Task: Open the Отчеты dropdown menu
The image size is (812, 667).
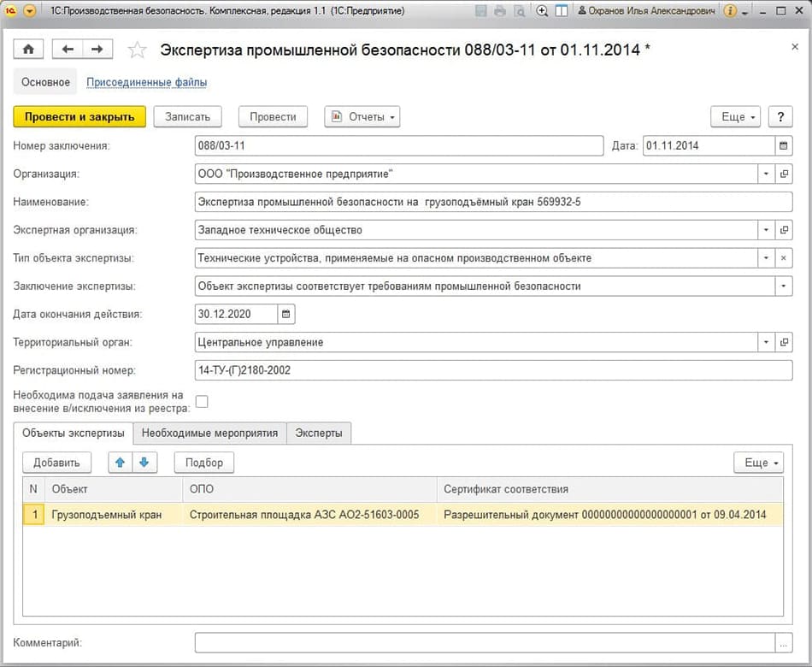Action: (362, 116)
